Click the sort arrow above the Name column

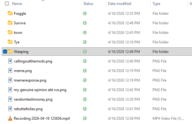(43, 1)
